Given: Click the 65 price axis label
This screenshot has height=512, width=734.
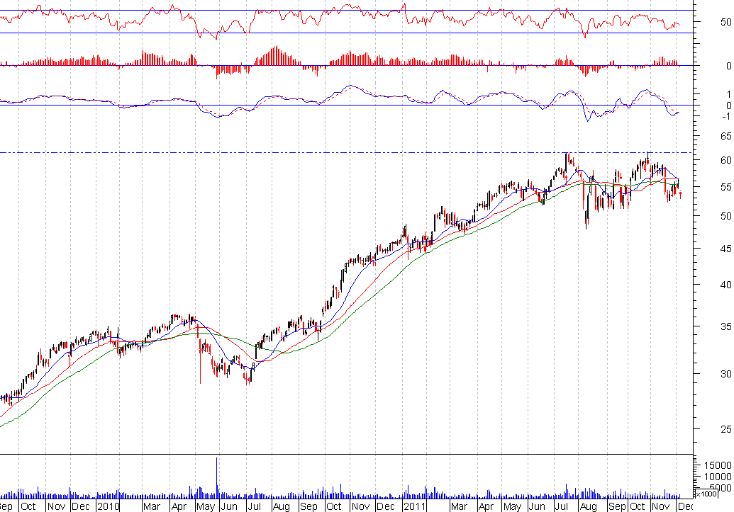Looking at the screenshot, I should coord(726,137).
